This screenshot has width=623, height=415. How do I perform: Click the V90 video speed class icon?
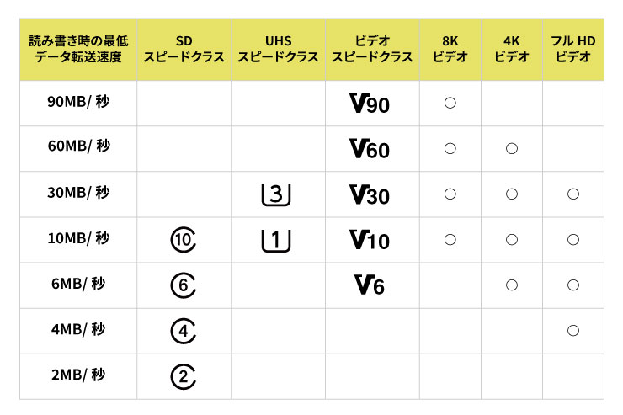[x=369, y=104]
